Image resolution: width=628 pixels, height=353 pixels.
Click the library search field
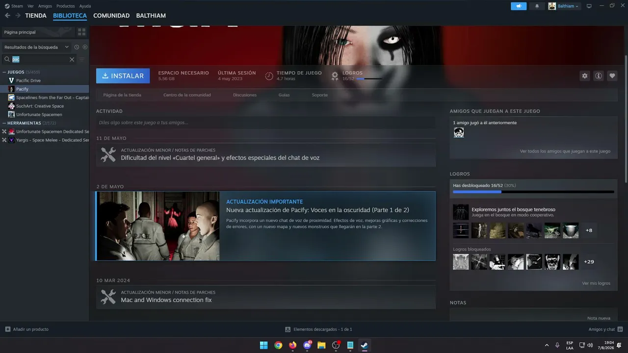click(40, 59)
